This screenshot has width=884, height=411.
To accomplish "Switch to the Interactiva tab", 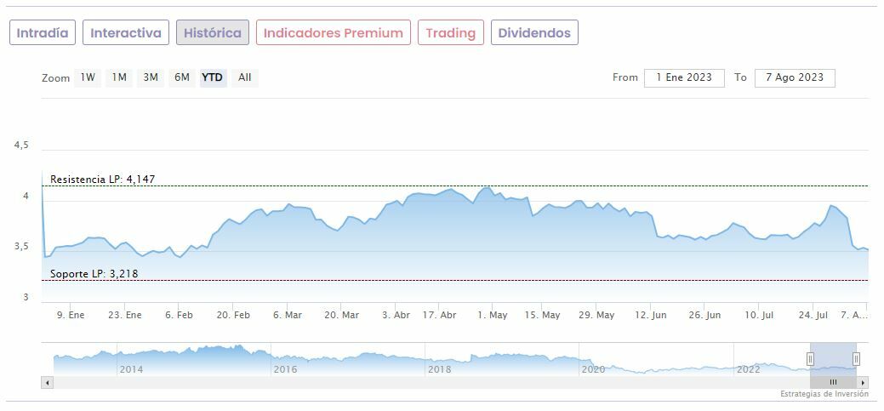I will 126,33.
